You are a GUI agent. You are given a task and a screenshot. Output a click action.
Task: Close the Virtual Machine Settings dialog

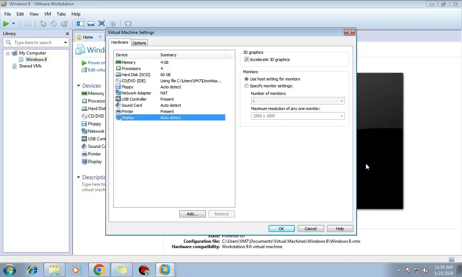tap(349, 32)
